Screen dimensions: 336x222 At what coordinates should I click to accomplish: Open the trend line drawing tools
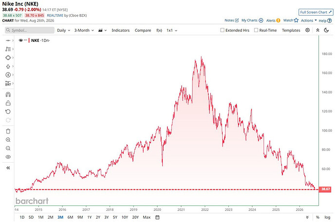8,49
